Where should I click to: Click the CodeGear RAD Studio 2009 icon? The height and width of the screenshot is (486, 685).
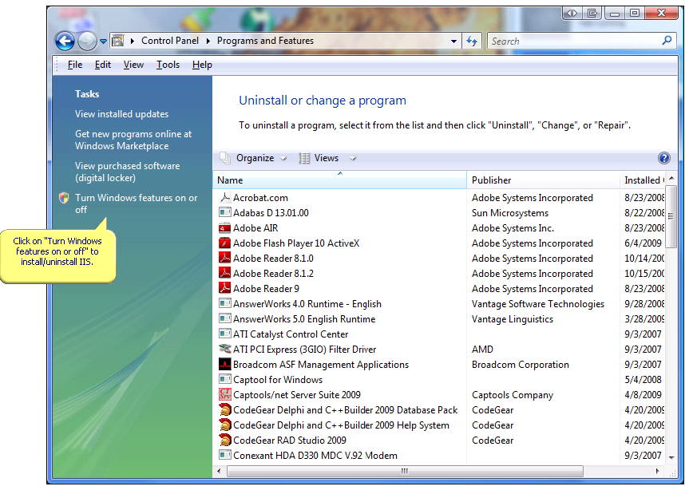pyautogui.click(x=226, y=440)
